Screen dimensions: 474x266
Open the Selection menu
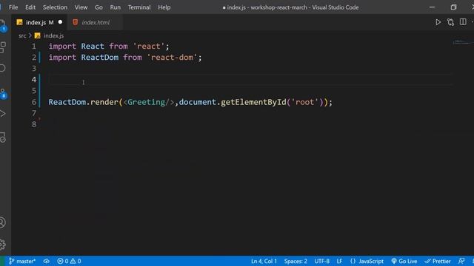[55, 7]
